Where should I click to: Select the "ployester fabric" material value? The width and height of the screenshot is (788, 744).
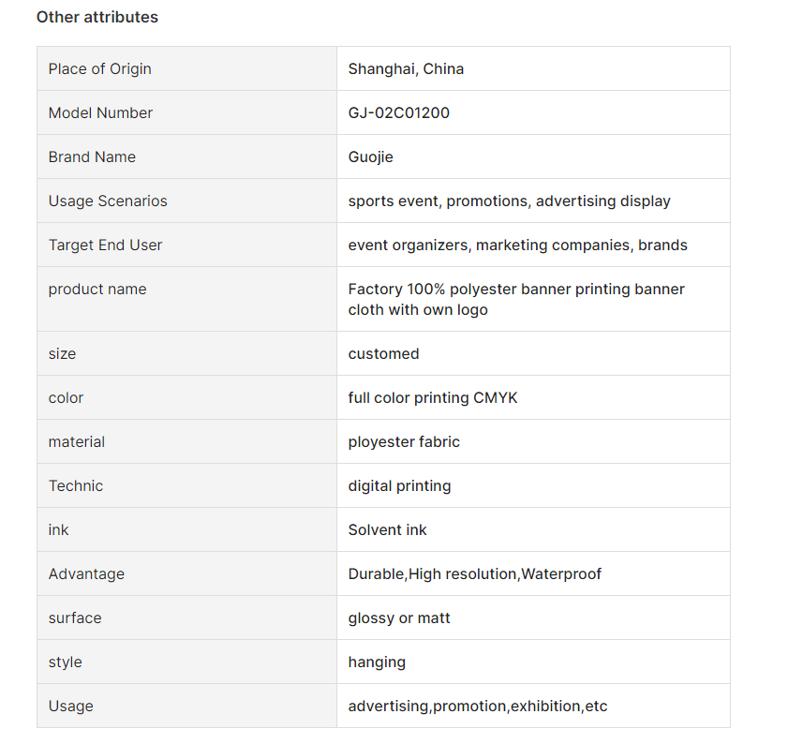tap(404, 441)
